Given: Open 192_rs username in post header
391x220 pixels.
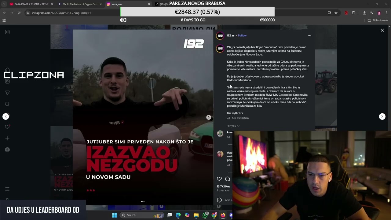Looking at the screenshot, I should click(x=230, y=35).
